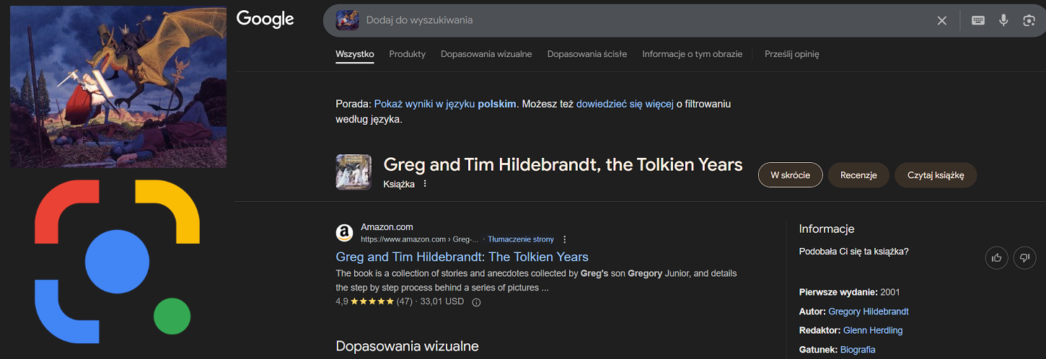This screenshot has height=359, width=1046.
Task: Click the Google logo
Action: pyautogui.click(x=265, y=19)
